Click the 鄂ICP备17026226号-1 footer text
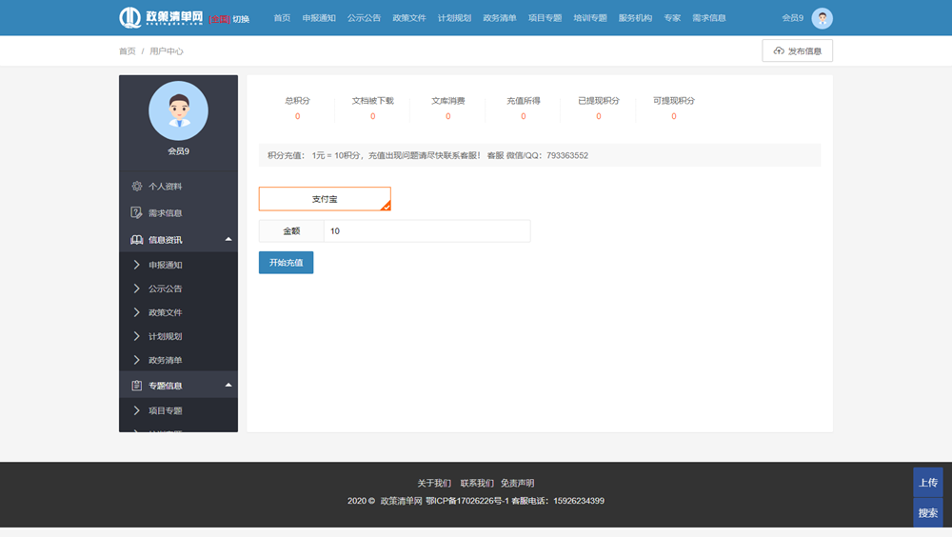The width and height of the screenshot is (952, 537). coord(466,501)
